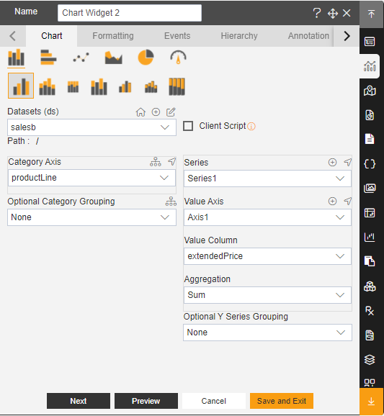Screen dimensions: 384x416
Task: Choose the horizontal bar chart type icon
Action: (48, 58)
